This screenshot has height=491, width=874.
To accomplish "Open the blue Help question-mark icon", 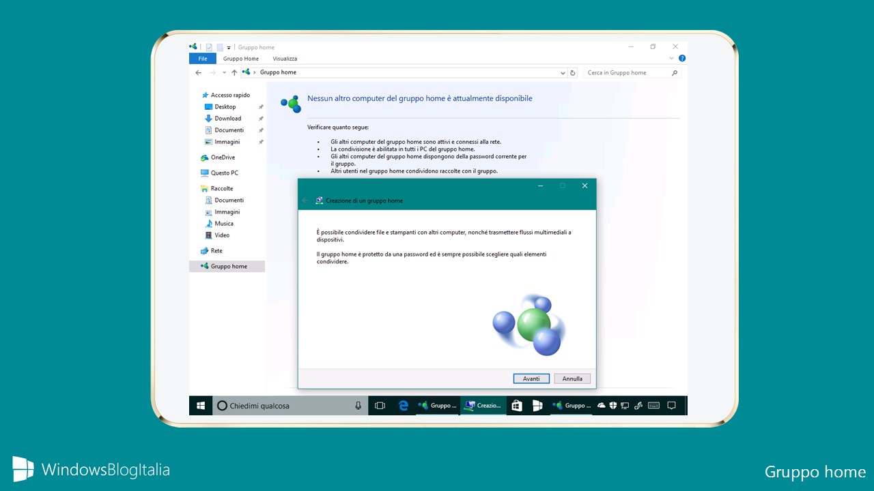I will 682,59.
